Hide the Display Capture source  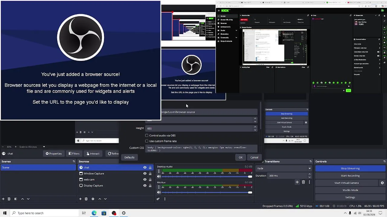pyautogui.click(x=145, y=186)
